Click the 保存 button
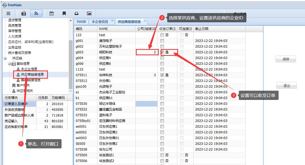This screenshot has width=305, height=165. click(x=286, y=59)
